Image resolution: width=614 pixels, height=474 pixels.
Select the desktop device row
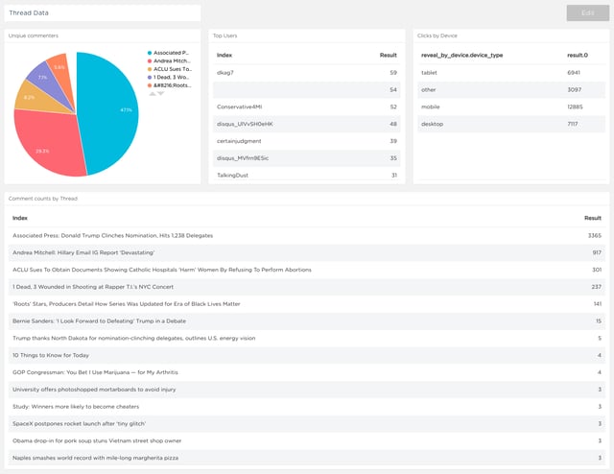[x=511, y=124]
